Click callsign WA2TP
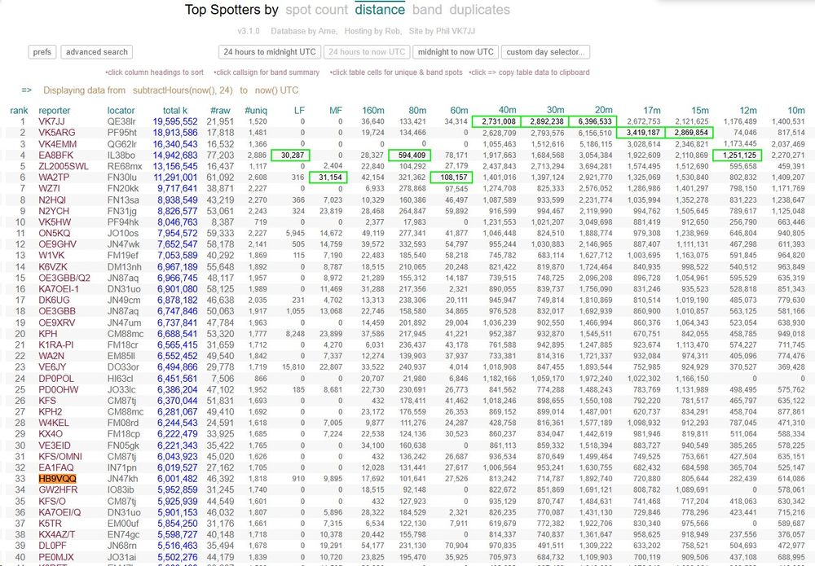This screenshot has height=566, width=815. click(x=54, y=177)
